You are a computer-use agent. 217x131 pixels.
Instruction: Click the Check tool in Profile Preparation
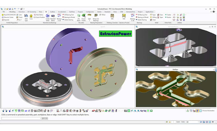(x=19, y=17)
